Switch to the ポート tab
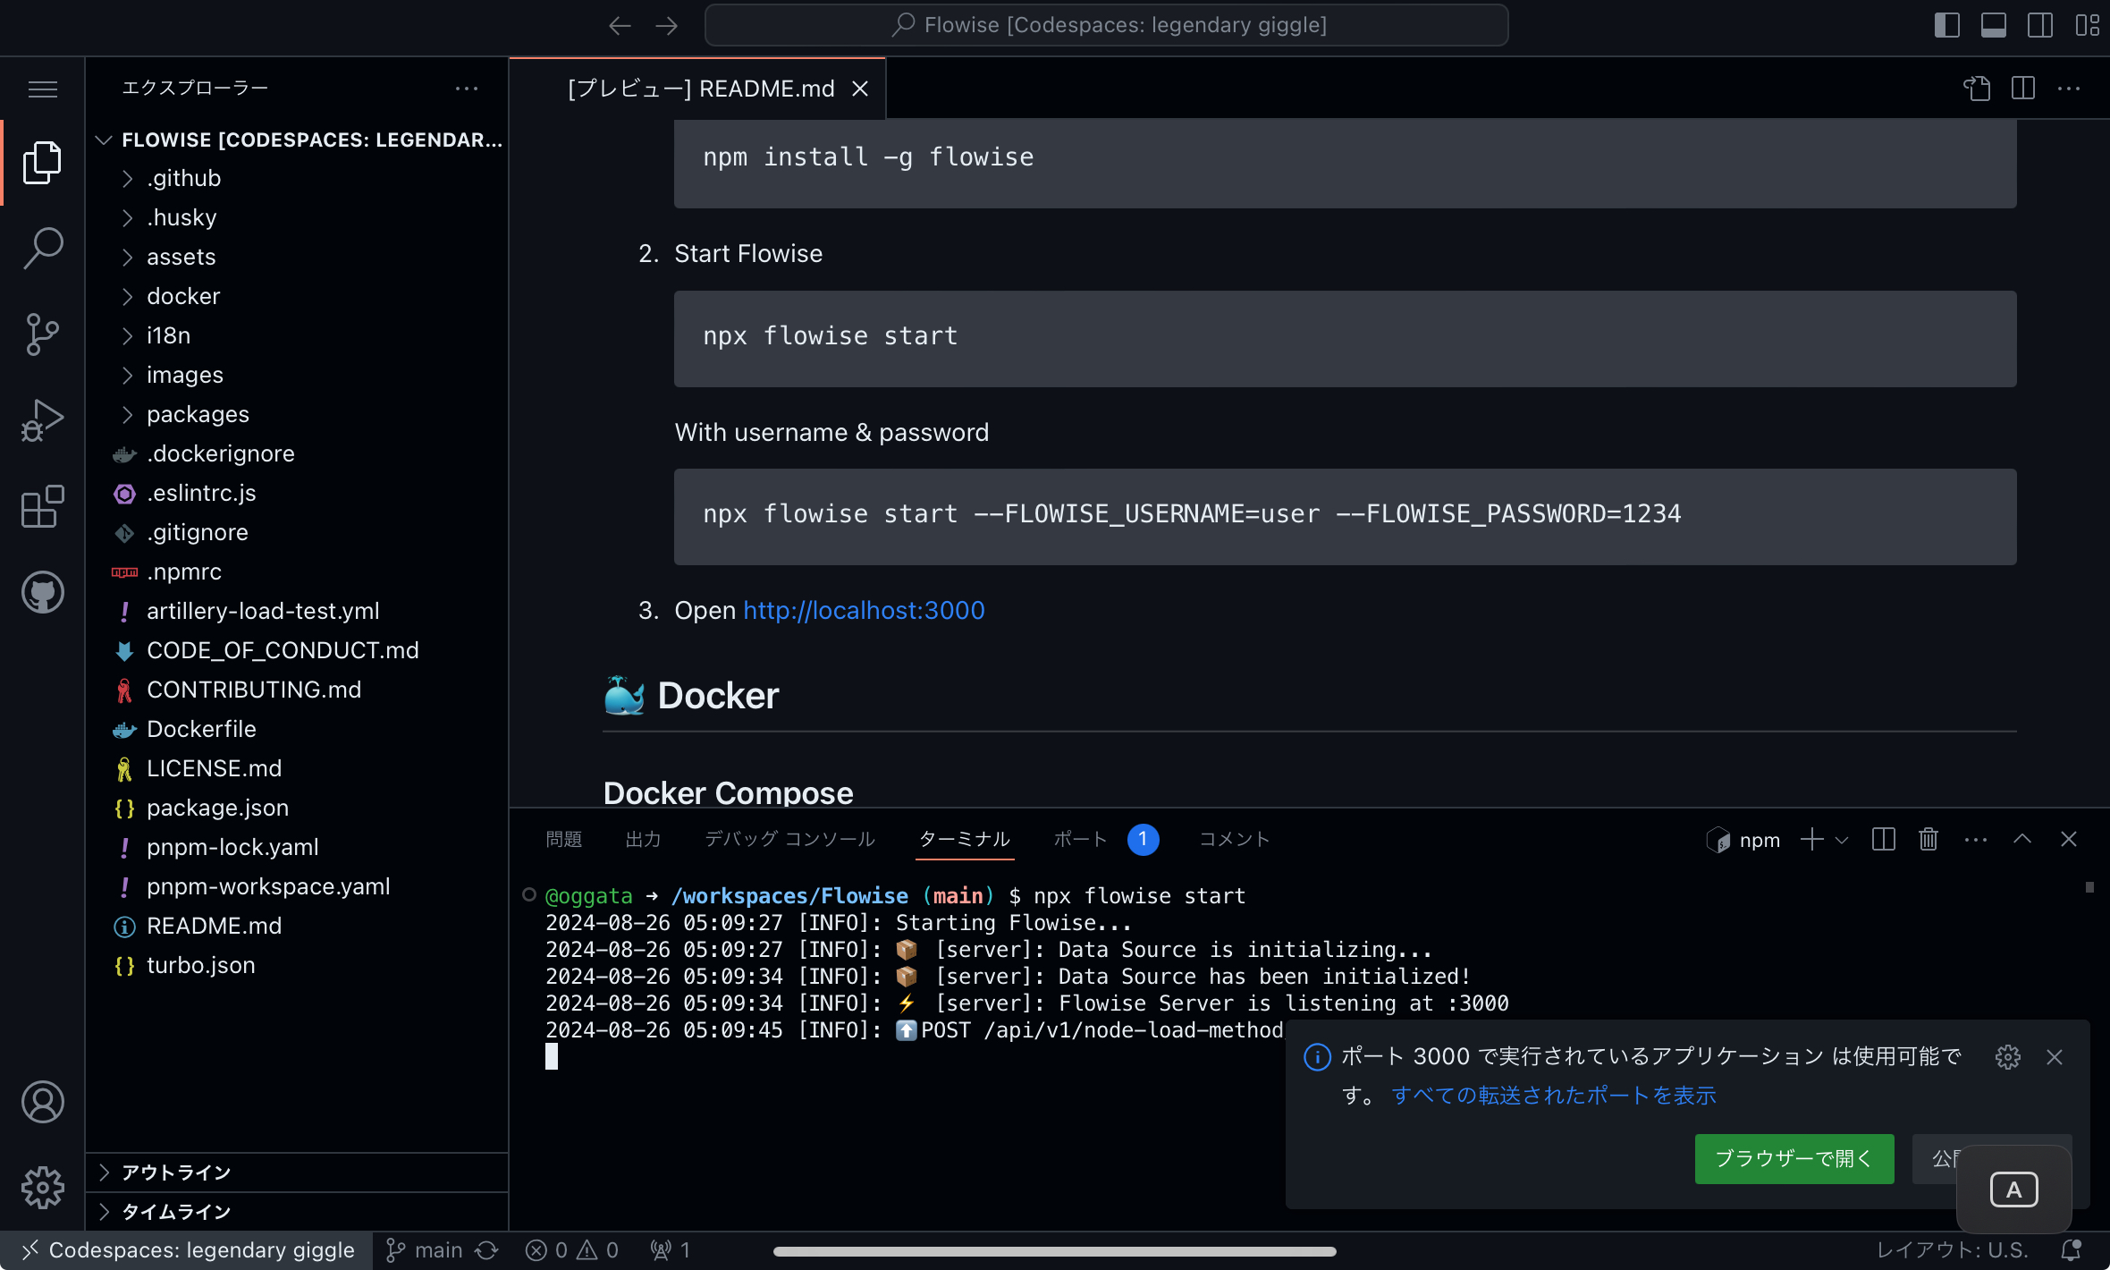Image resolution: width=2110 pixels, height=1270 pixels. [1078, 839]
